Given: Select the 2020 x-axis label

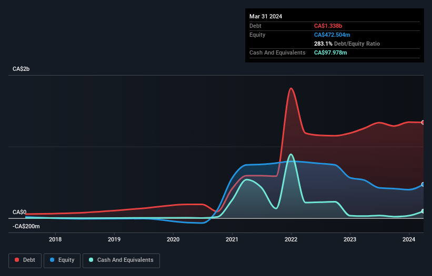Looking at the screenshot, I should [x=173, y=239].
